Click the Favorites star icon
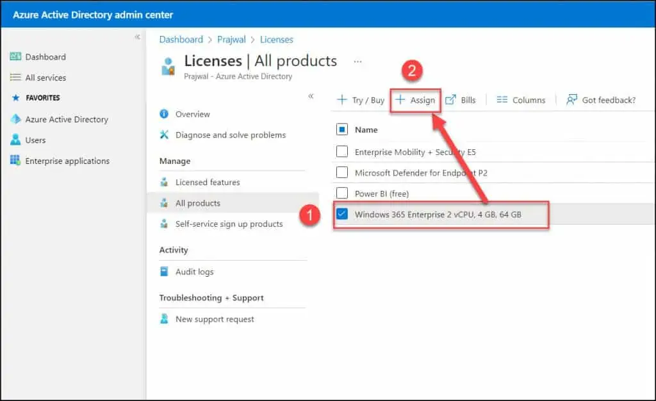The image size is (656, 401). click(16, 98)
